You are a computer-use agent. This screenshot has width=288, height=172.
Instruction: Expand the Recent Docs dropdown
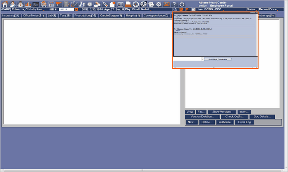click(268, 9)
